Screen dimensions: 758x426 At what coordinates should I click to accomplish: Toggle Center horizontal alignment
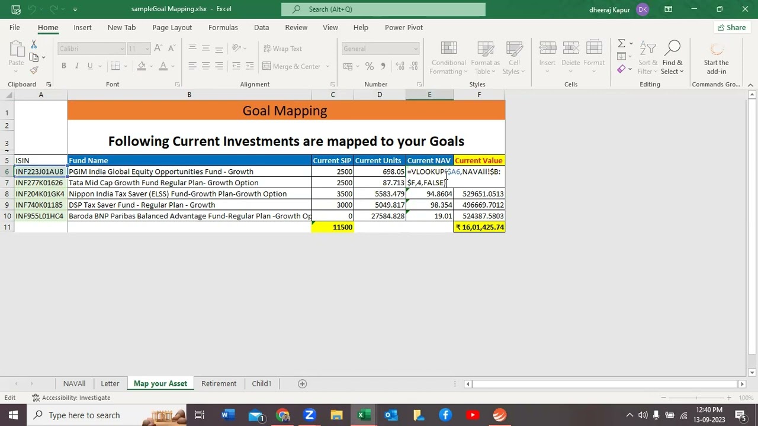(205, 66)
